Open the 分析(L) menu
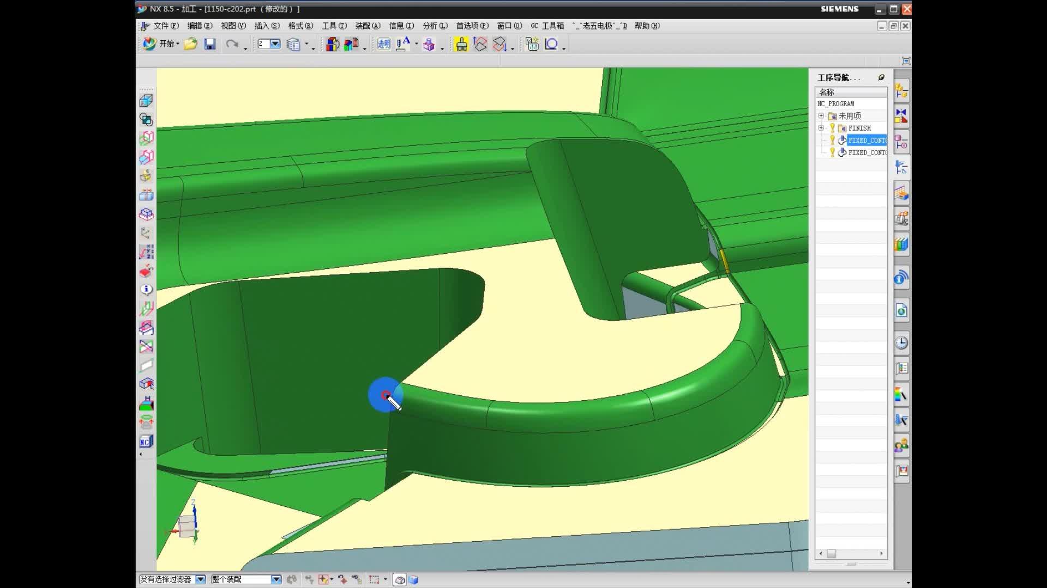 [435, 26]
